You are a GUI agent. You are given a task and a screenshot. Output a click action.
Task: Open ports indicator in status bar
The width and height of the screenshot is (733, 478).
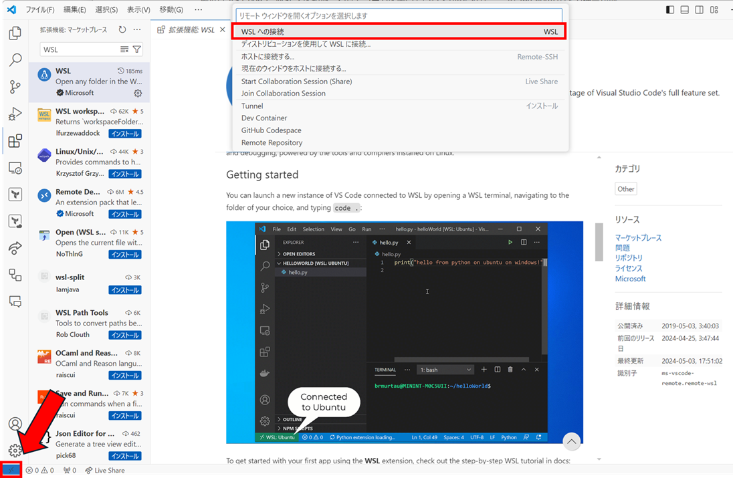70,471
